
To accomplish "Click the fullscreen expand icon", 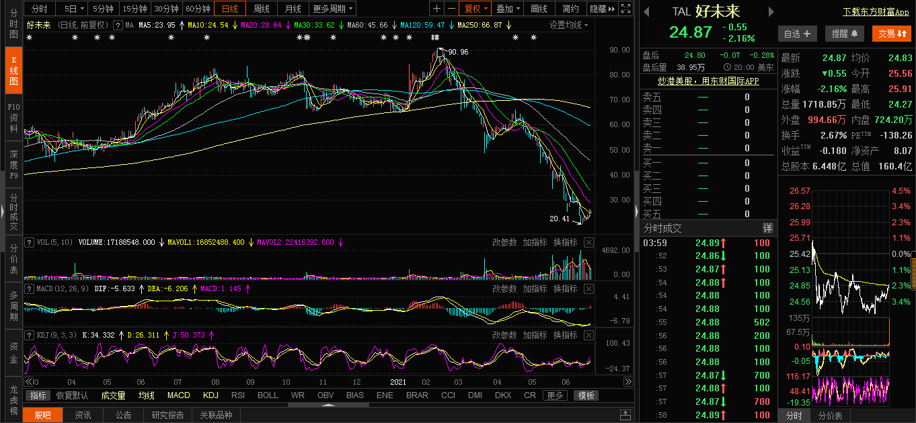I will point(625,9).
